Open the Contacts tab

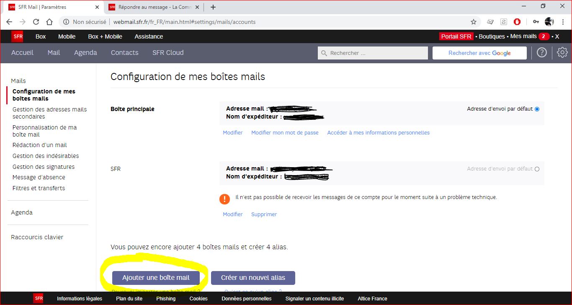124,53
